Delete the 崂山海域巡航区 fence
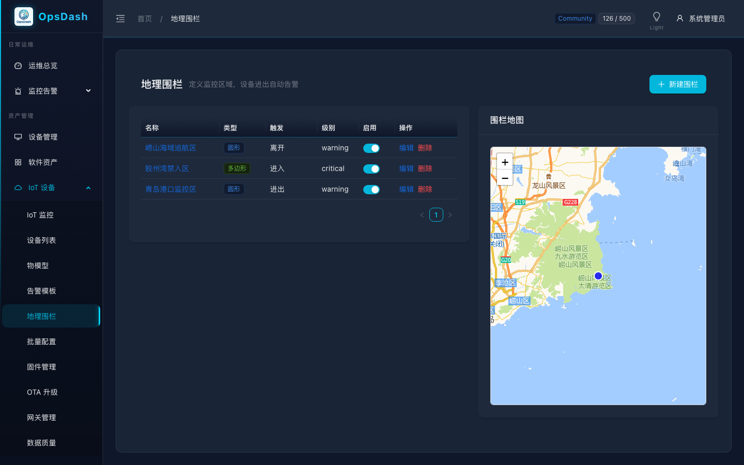The height and width of the screenshot is (465, 744). tap(425, 148)
